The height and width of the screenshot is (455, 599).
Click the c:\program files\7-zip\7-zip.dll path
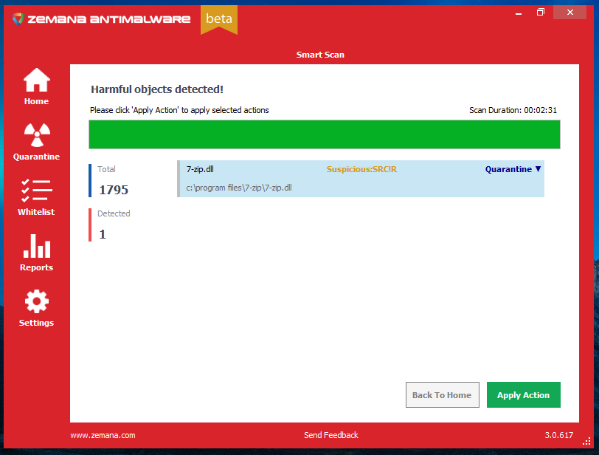(239, 188)
